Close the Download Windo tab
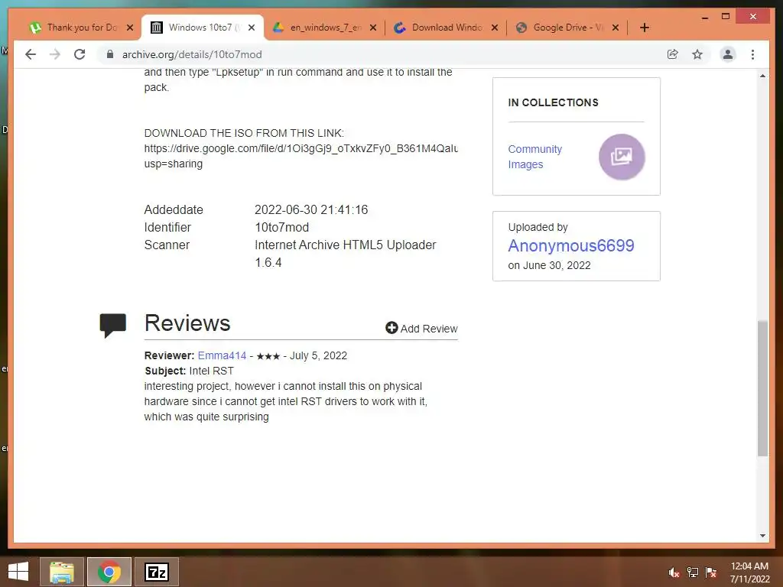 (495, 28)
